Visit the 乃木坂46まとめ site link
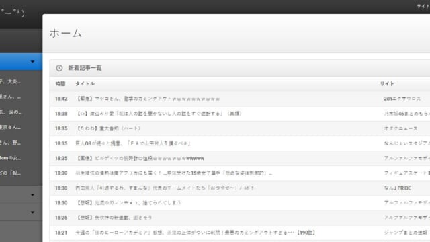 [x=406, y=114]
